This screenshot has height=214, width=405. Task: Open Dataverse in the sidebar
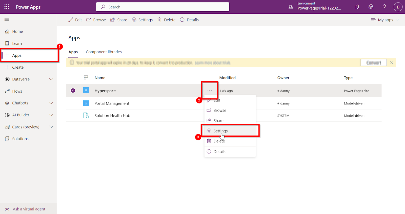pos(21,79)
